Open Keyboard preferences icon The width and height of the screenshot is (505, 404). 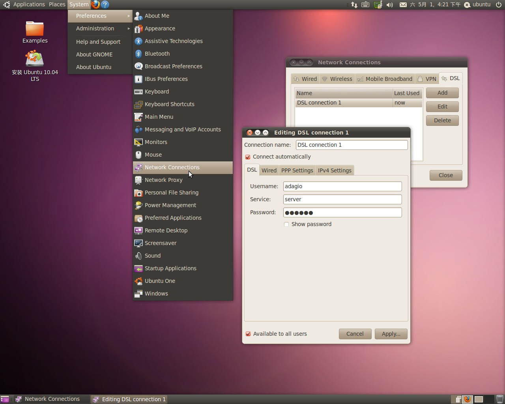pyautogui.click(x=138, y=92)
